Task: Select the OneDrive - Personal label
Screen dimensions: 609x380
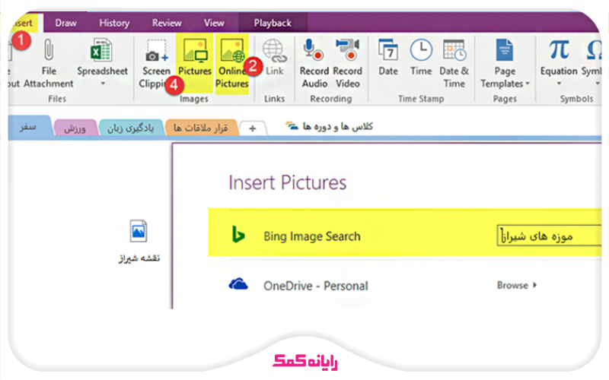Action: [x=315, y=287]
